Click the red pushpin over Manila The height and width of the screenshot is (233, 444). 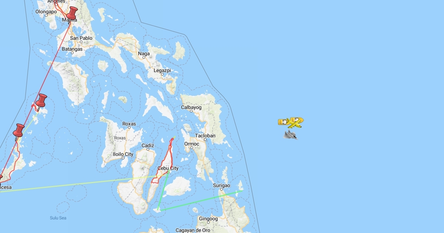71,14
